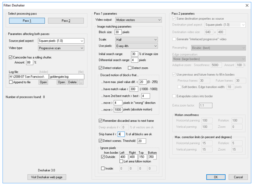Select the Pass 1 button

point(27,21)
